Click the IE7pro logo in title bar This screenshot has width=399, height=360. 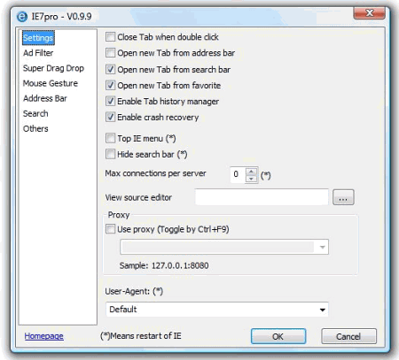[x=22, y=17]
